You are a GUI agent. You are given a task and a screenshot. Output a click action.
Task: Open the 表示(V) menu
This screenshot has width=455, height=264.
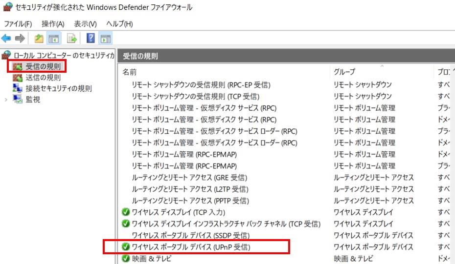click(85, 24)
